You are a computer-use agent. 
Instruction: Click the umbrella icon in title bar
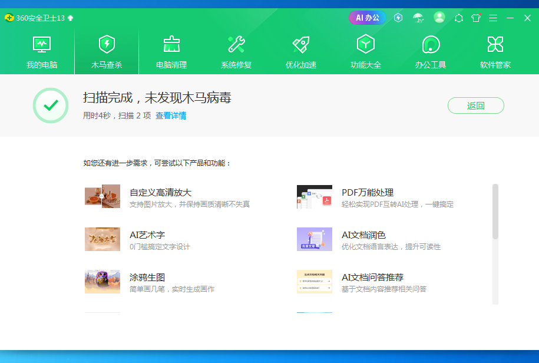pos(418,18)
